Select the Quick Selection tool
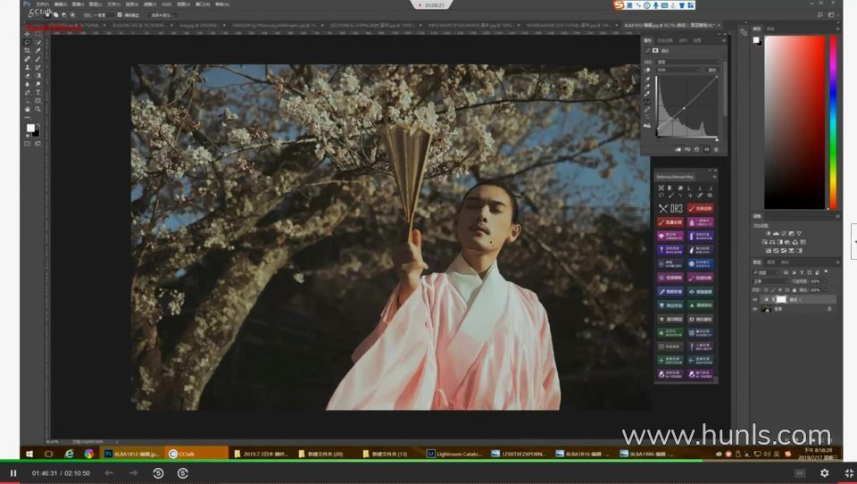 point(37,42)
